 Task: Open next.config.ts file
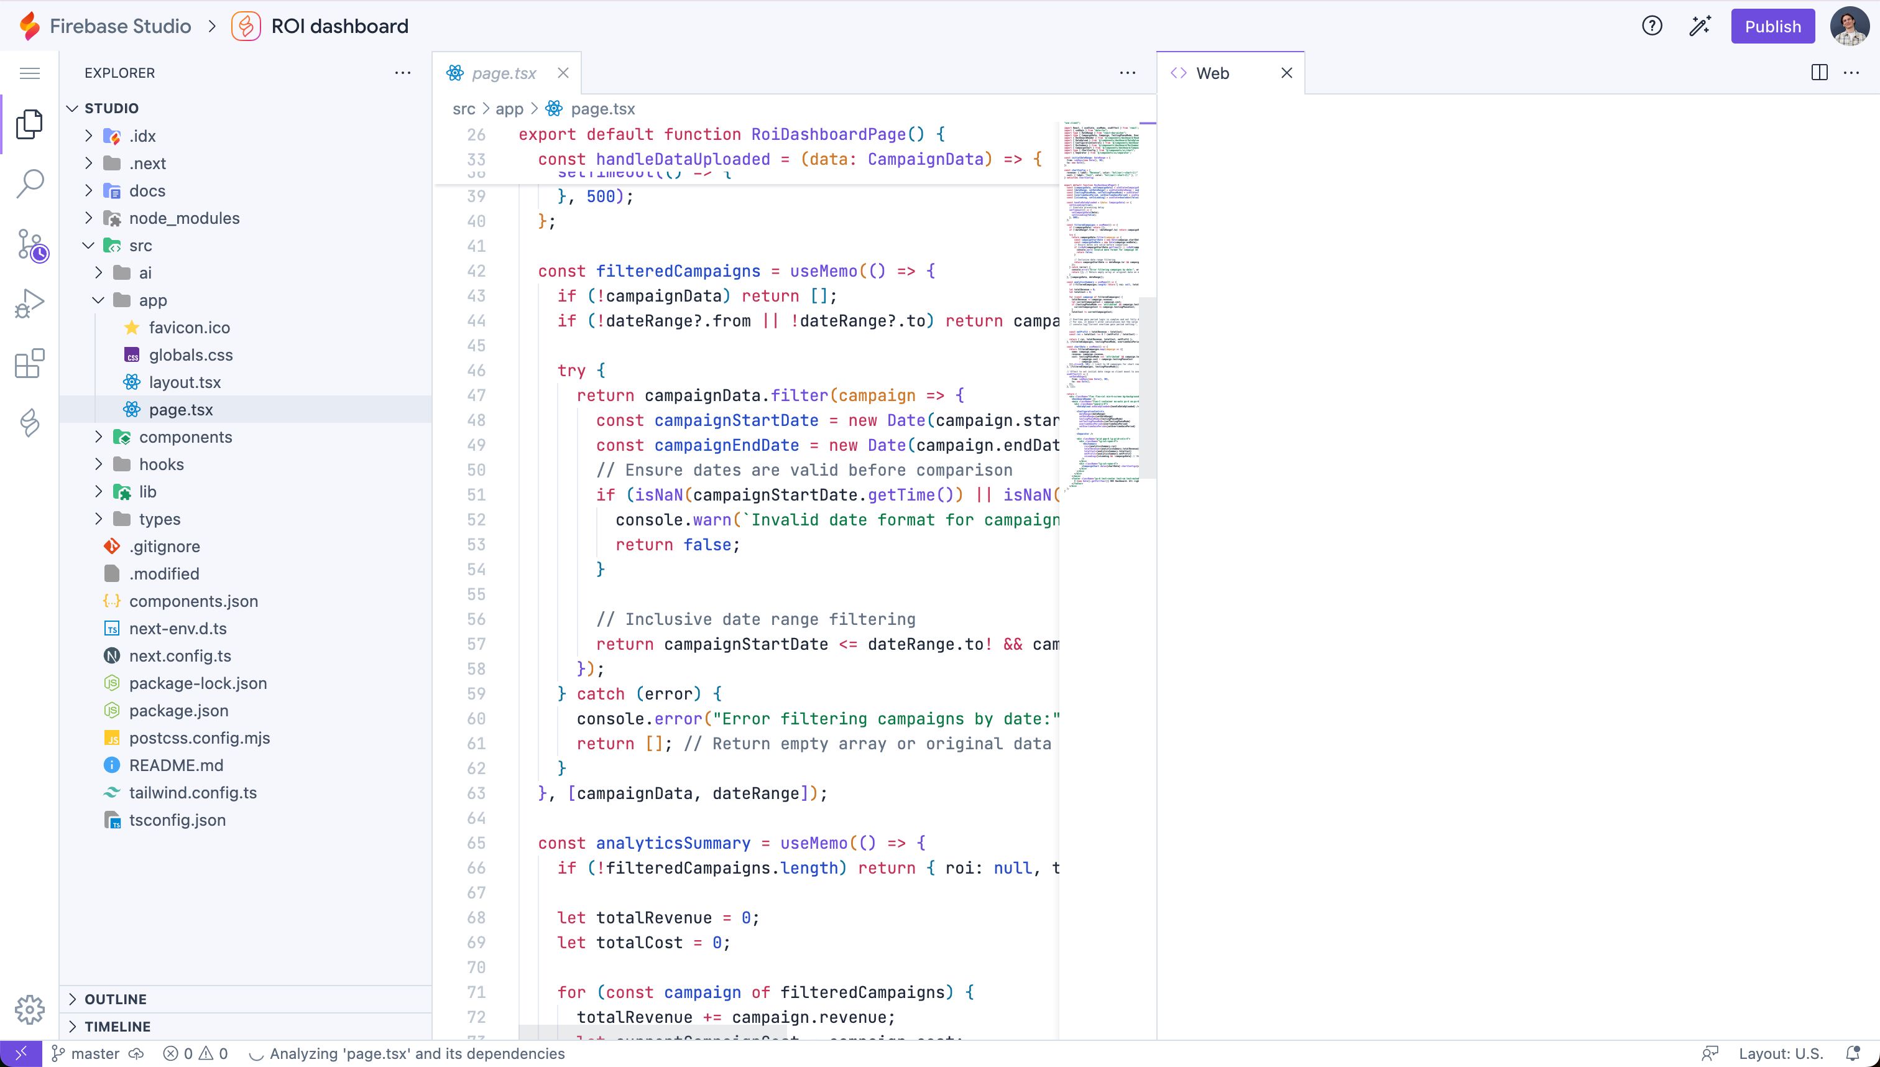[246, 656]
